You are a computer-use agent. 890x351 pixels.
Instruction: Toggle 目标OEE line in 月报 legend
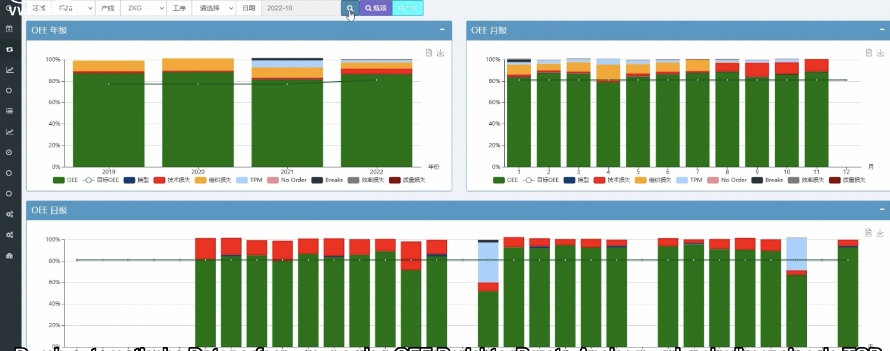(541, 180)
